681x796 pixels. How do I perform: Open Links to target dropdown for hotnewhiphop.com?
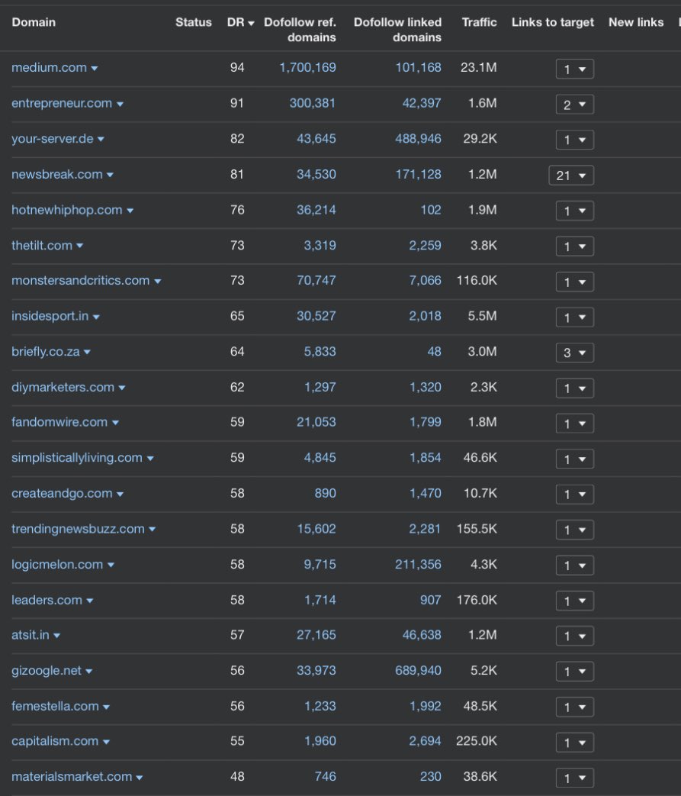(575, 211)
